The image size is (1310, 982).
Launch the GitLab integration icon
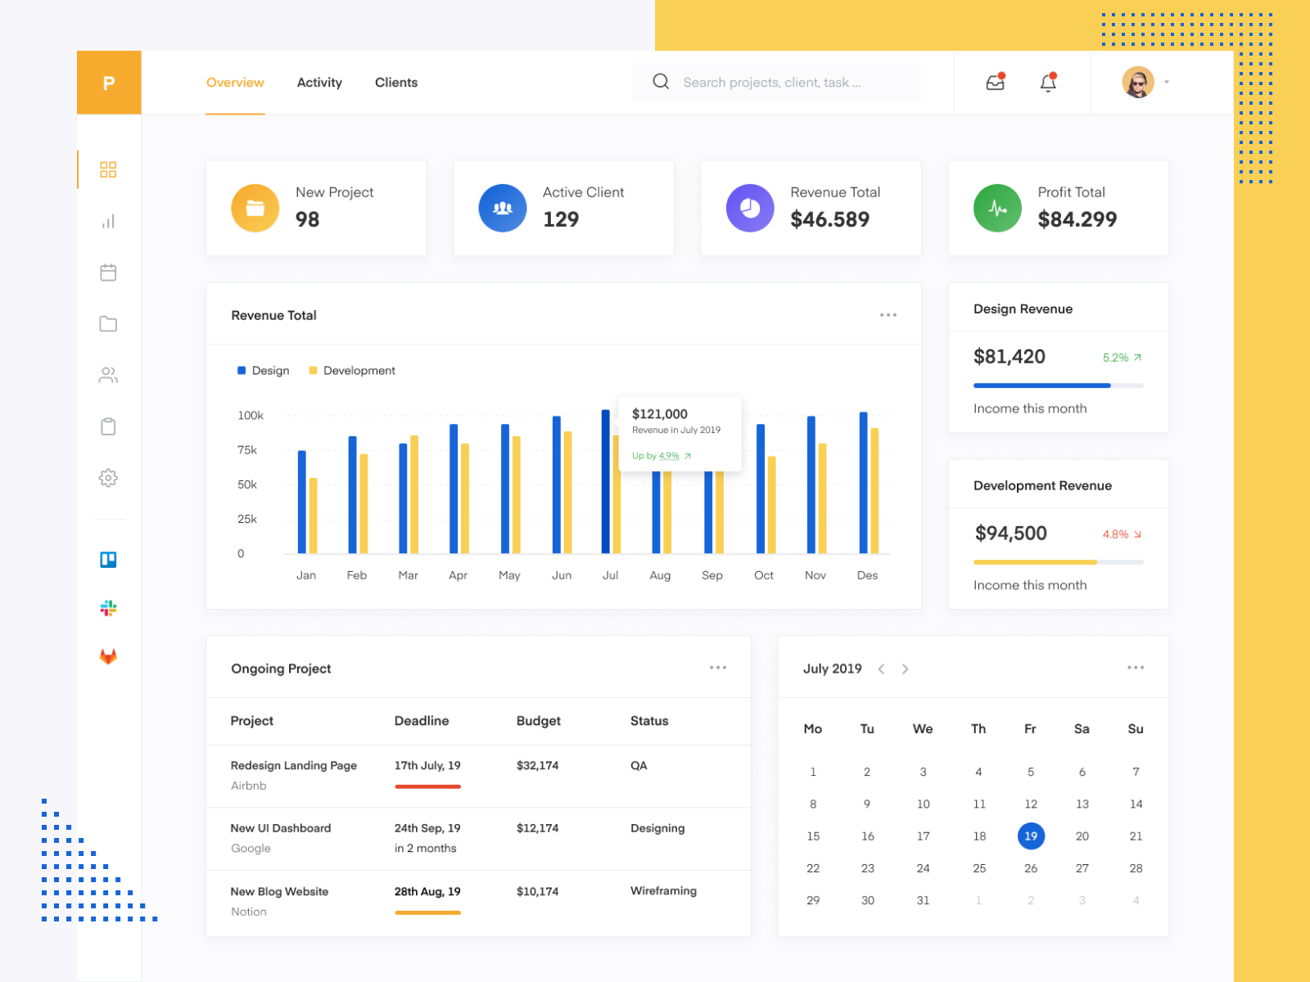(x=108, y=656)
